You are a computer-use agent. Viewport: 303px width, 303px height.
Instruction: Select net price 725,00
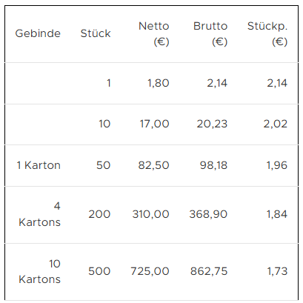click(x=150, y=271)
